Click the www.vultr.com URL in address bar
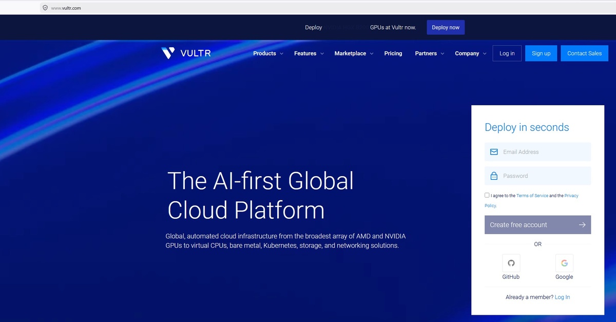 pyautogui.click(x=66, y=8)
